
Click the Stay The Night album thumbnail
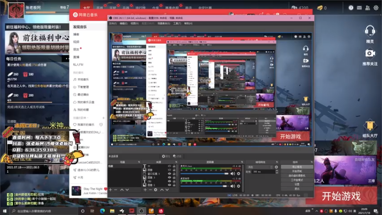[x=76, y=191]
